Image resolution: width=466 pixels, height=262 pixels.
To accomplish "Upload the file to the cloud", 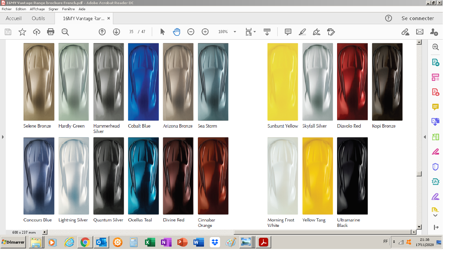I will tap(37, 32).
